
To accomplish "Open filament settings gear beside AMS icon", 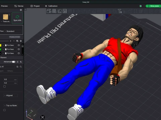I will coord(21,41).
